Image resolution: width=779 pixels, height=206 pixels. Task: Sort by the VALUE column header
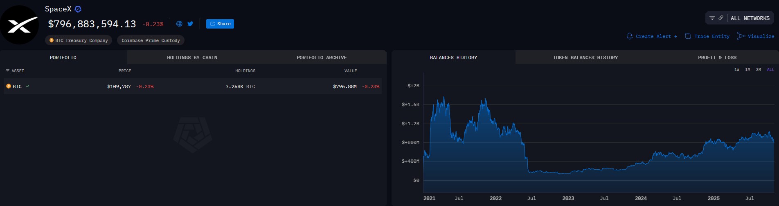point(351,71)
